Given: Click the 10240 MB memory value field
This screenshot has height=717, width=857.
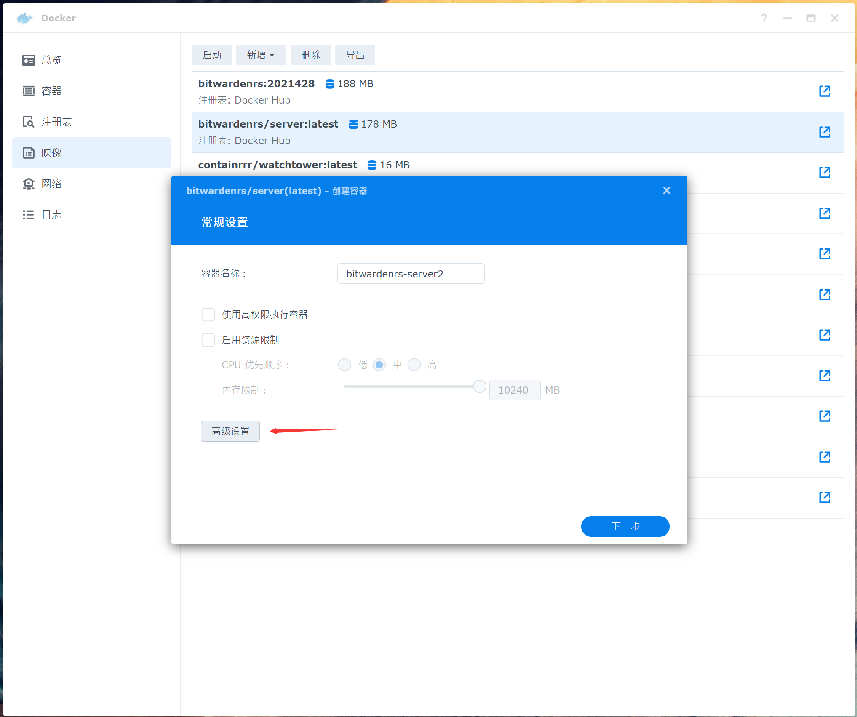Looking at the screenshot, I should [x=515, y=390].
